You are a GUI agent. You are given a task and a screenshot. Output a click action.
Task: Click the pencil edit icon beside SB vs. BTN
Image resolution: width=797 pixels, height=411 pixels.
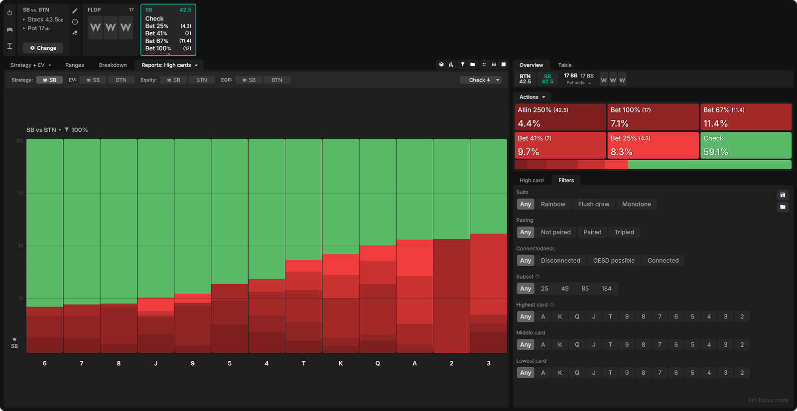(x=75, y=10)
